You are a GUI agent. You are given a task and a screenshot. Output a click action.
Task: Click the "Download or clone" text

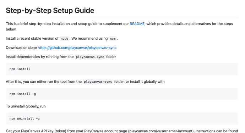point(21,48)
